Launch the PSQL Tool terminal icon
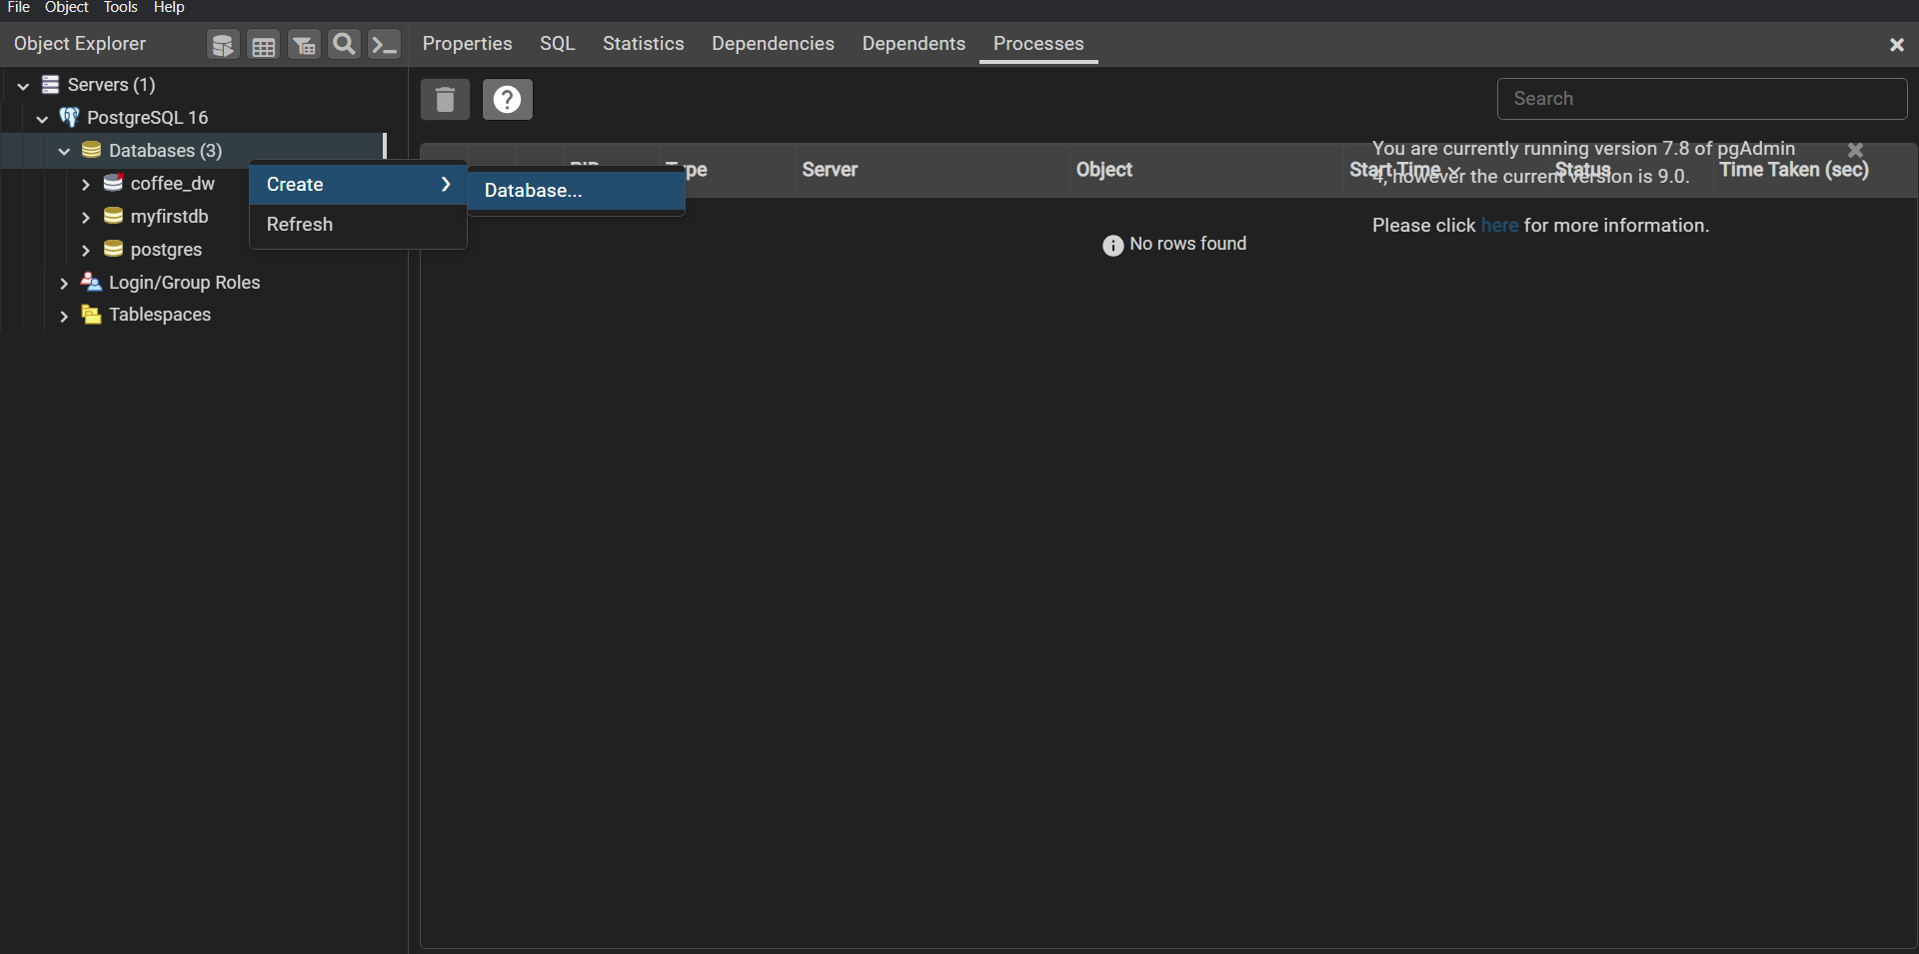The height and width of the screenshot is (954, 1919). pos(385,45)
